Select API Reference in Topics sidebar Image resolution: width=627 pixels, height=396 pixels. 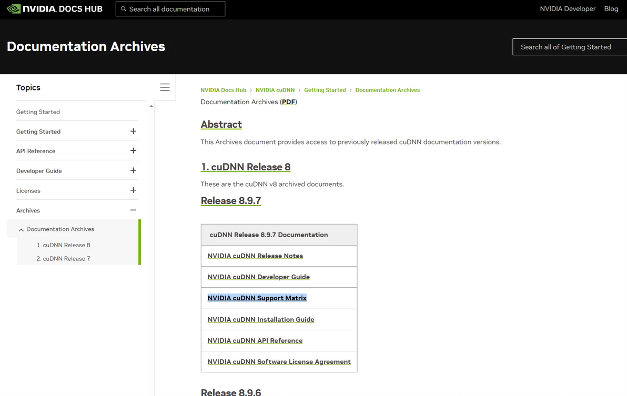tap(36, 151)
